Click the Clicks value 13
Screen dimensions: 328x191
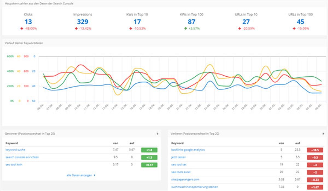coord(28,22)
